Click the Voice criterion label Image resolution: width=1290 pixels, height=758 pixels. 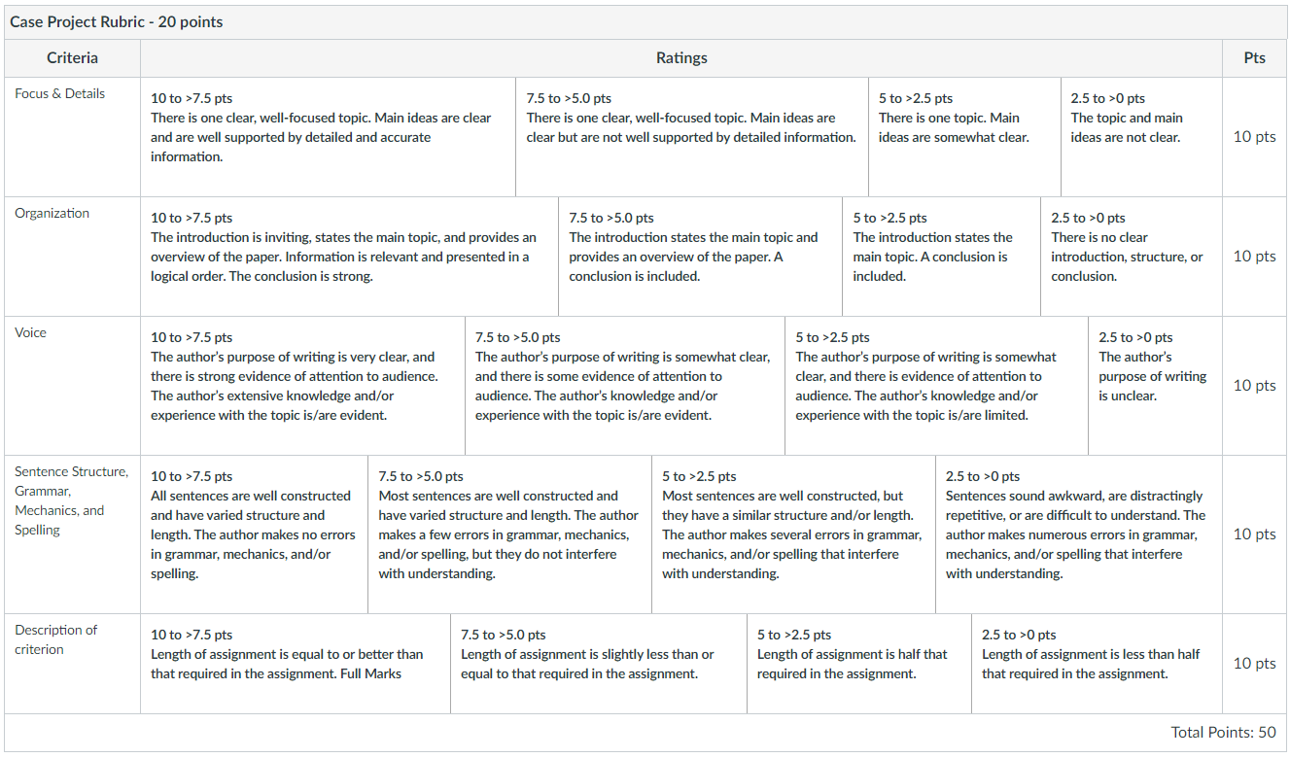coord(30,332)
